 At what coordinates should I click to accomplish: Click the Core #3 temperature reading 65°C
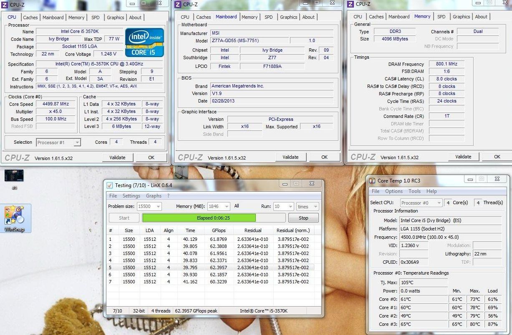coord(423,324)
